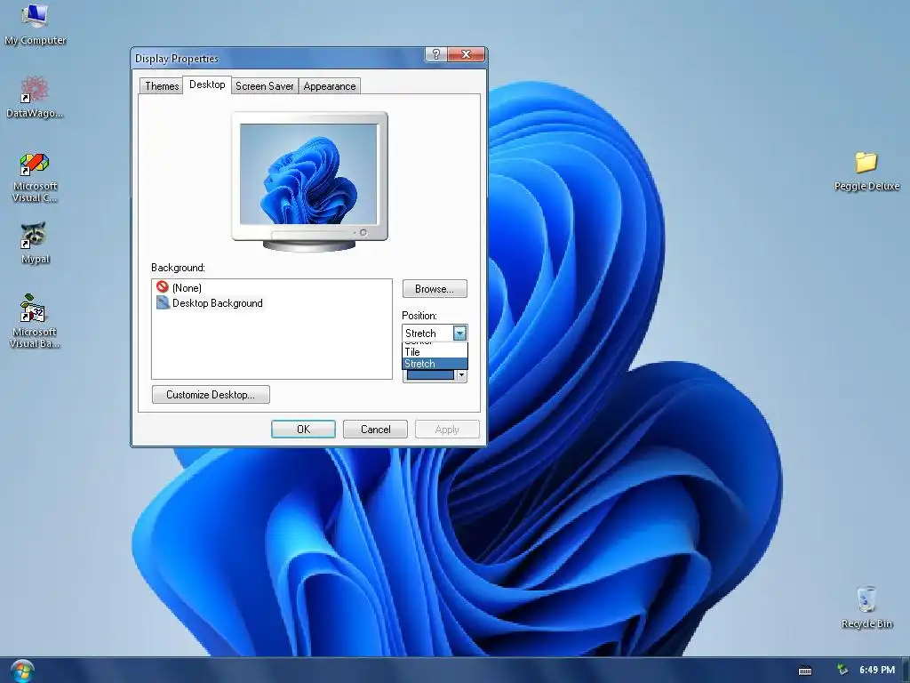Select the Peggle Deluxe folder
Image resolution: width=910 pixels, height=683 pixels.
coord(866,171)
